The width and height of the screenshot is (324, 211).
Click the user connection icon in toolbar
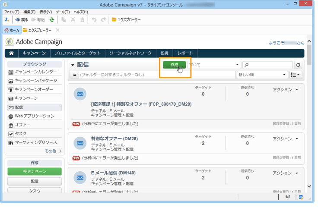[7, 19]
